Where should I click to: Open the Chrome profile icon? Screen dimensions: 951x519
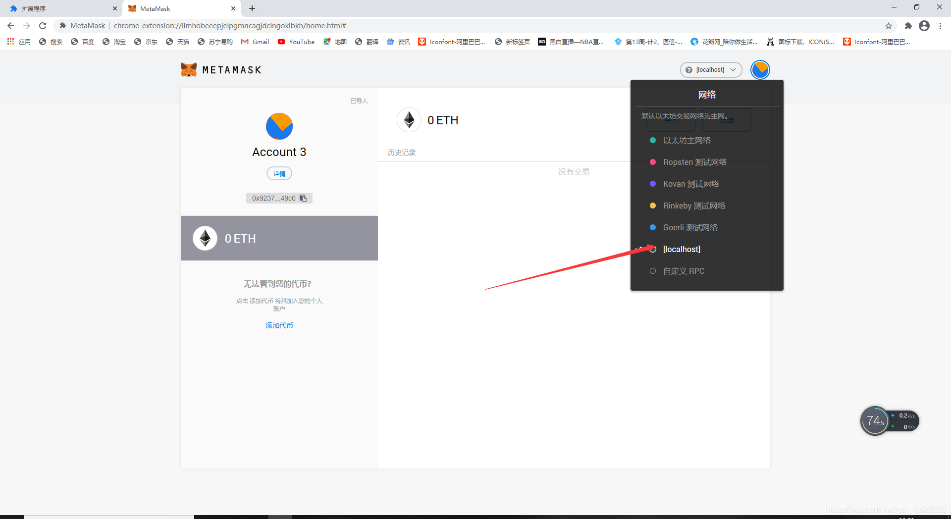point(924,26)
